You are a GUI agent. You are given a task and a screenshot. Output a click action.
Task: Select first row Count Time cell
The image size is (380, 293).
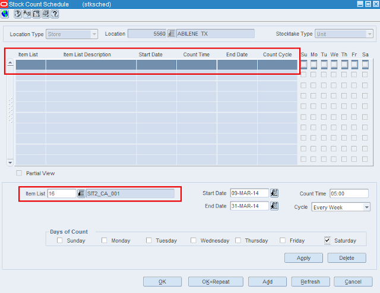coord(197,65)
